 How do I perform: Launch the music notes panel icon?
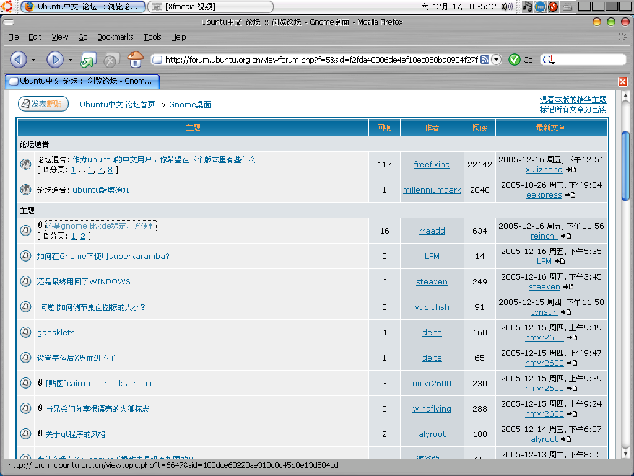(x=527, y=6)
